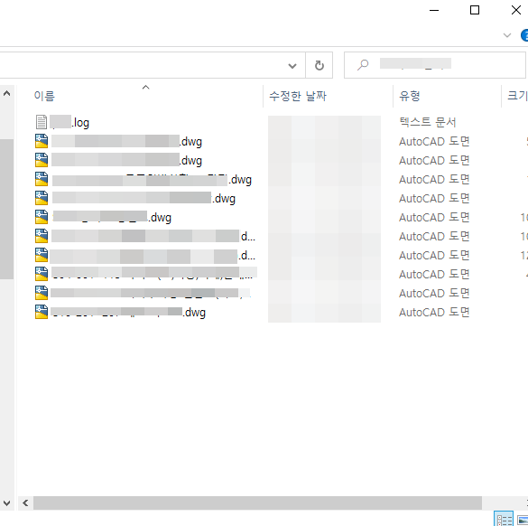Maximize the Explorer window
528x526 pixels.
pos(475,11)
